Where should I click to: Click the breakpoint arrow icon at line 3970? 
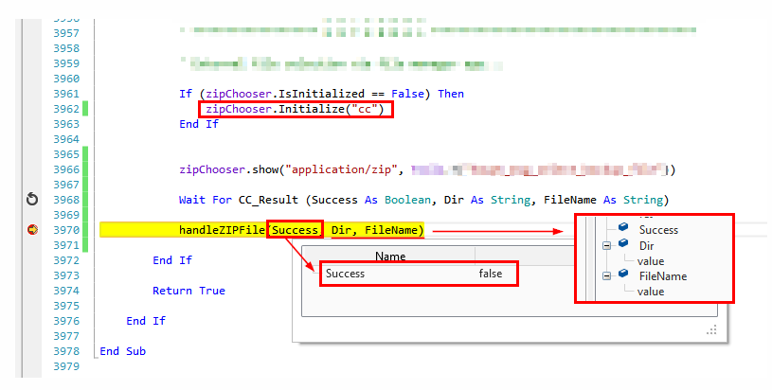tap(32, 230)
